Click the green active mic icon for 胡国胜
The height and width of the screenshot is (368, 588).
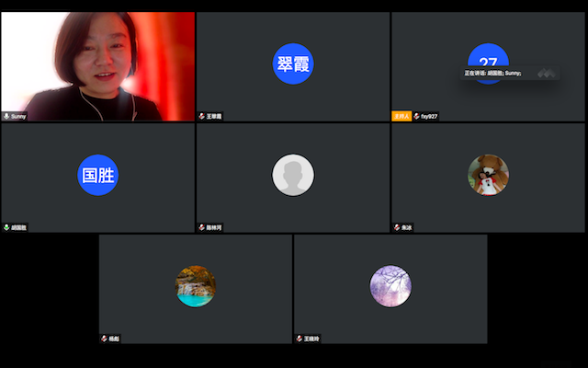pyautogui.click(x=6, y=226)
